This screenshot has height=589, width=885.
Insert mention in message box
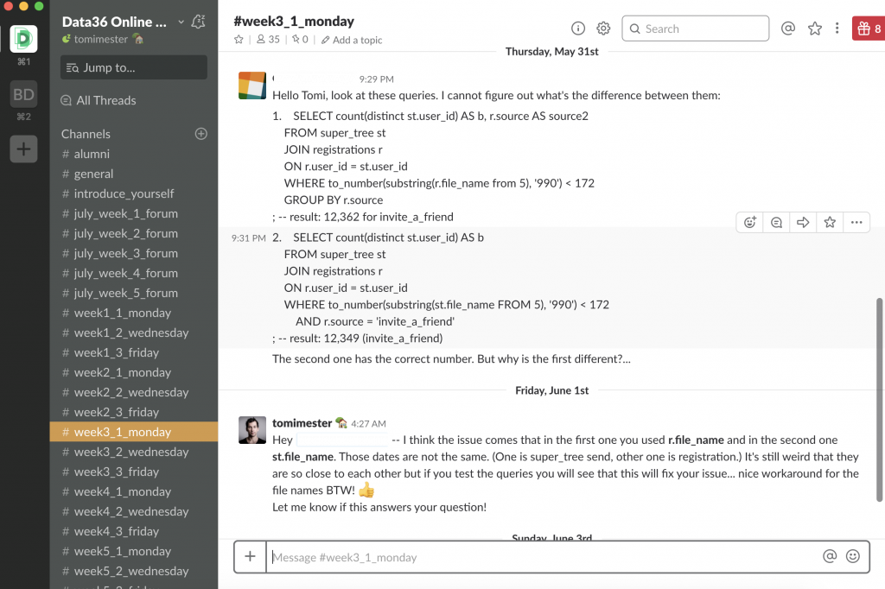click(830, 556)
